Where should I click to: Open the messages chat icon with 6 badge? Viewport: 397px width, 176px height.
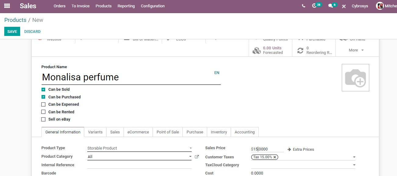pyautogui.click(x=332, y=5)
